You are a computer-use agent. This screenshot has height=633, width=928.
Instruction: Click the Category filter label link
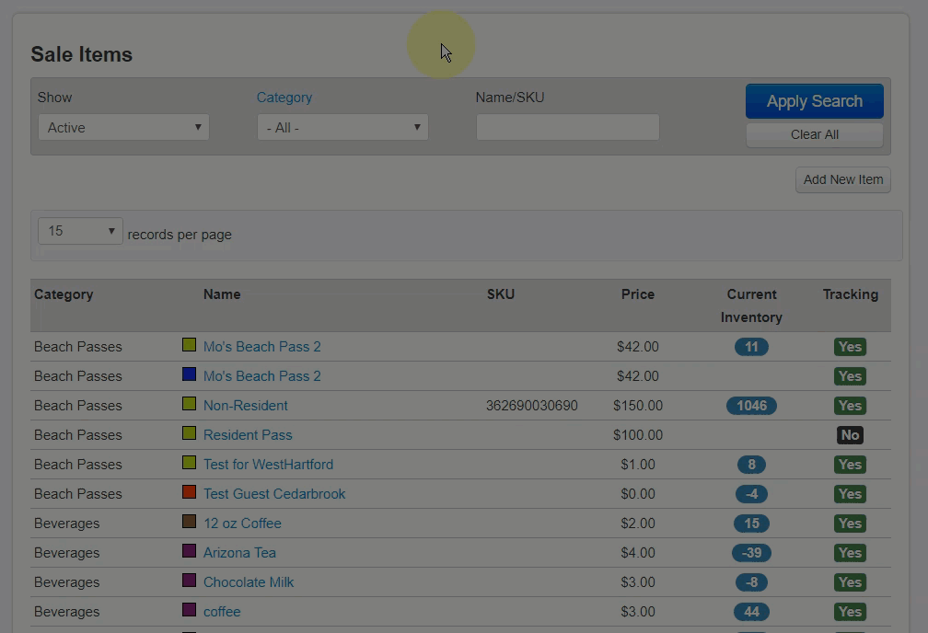pos(284,98)
